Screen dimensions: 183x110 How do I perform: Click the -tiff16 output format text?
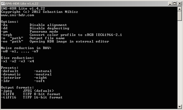click(9, 97)
